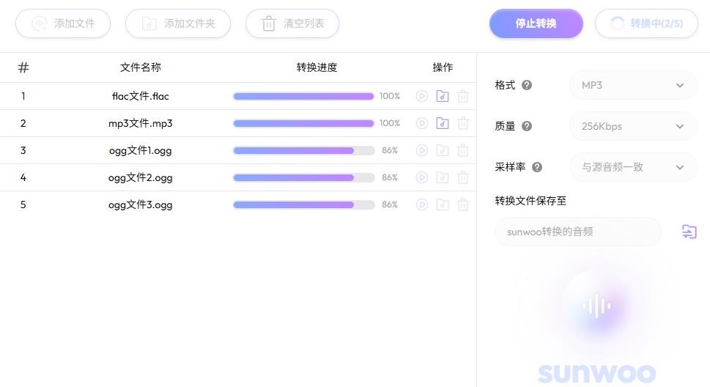This screenshot has width=710, height=387.
Task: Expand the 256Kbps quality dropdown
Action: coord(633,126)
